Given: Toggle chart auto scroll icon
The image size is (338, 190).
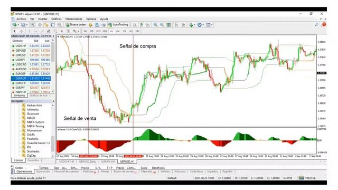Looking at the screenshot, I should pos(177,25).
